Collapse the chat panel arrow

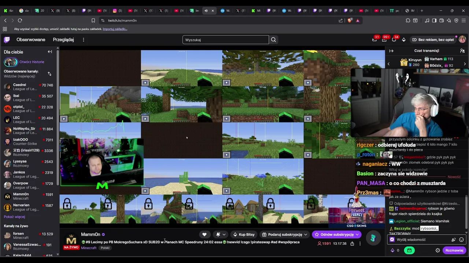pos(391,51)
